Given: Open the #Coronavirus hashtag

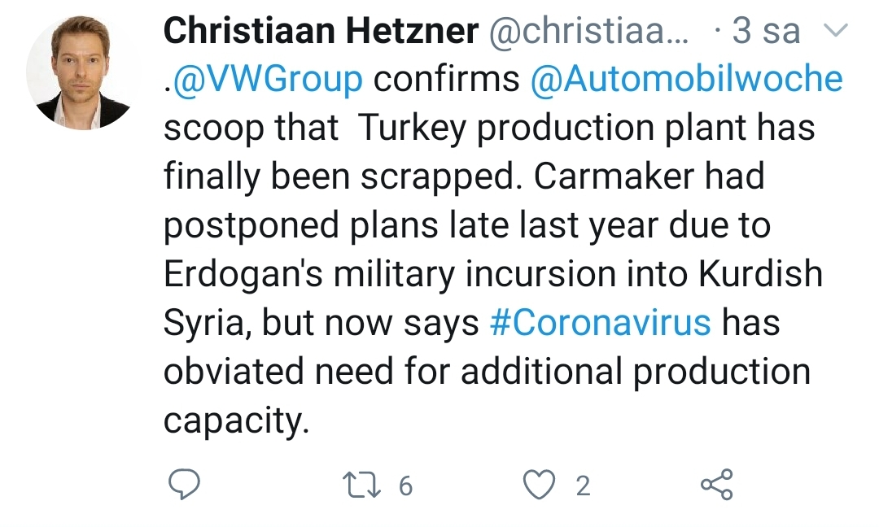Looking at the screenshot, I should coord(601,323).
